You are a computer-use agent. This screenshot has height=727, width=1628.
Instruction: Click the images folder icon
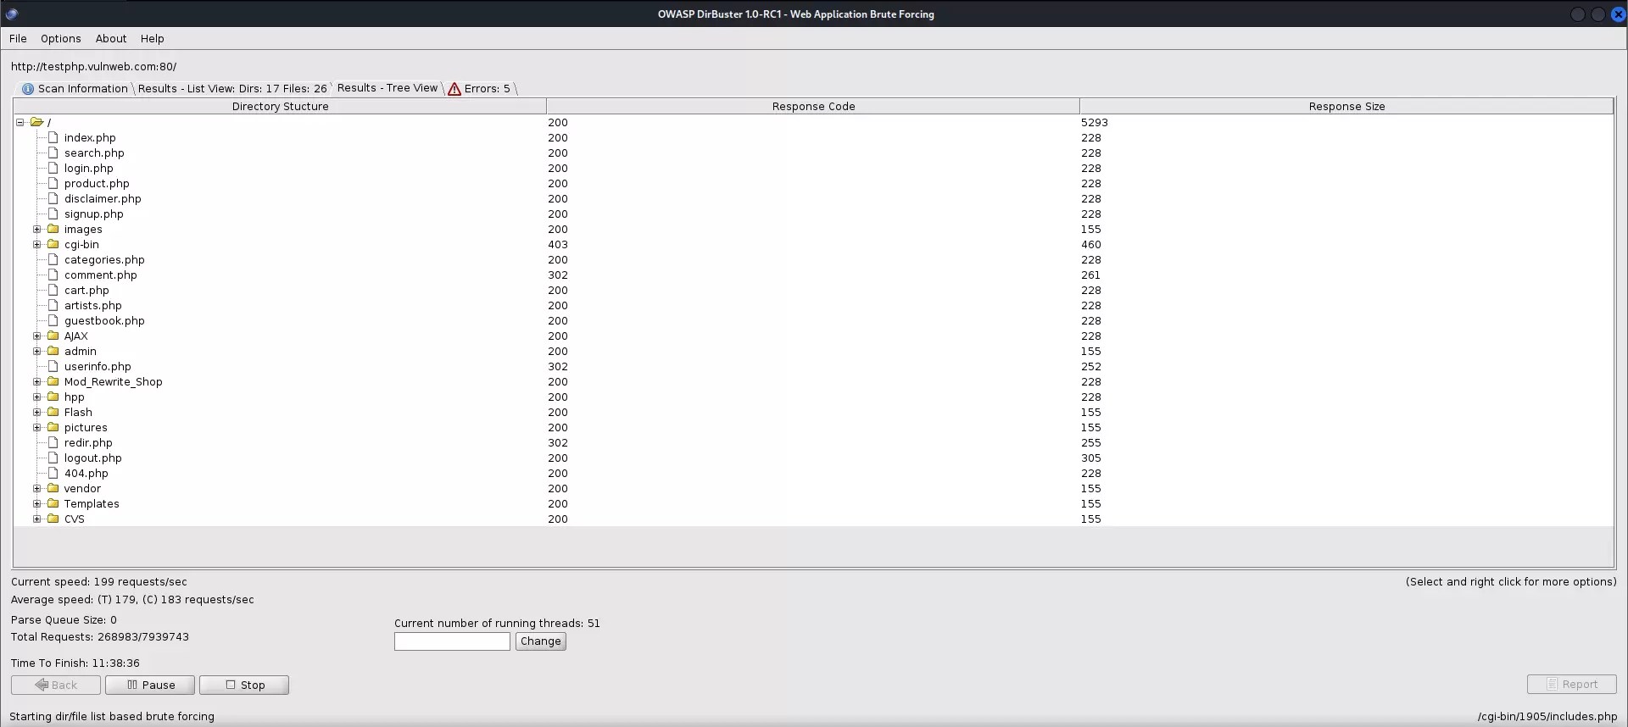click(x=53, y=229)
